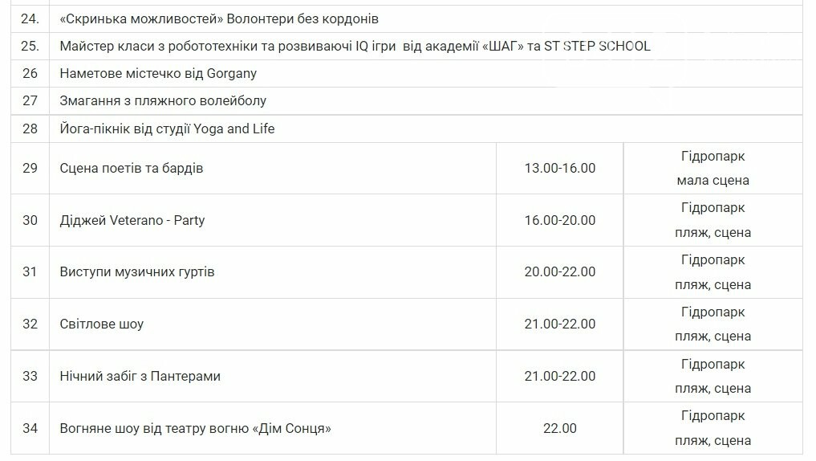The image size is (816, 461).
Task: Click row number 29 cell
Action: [30, 168]
